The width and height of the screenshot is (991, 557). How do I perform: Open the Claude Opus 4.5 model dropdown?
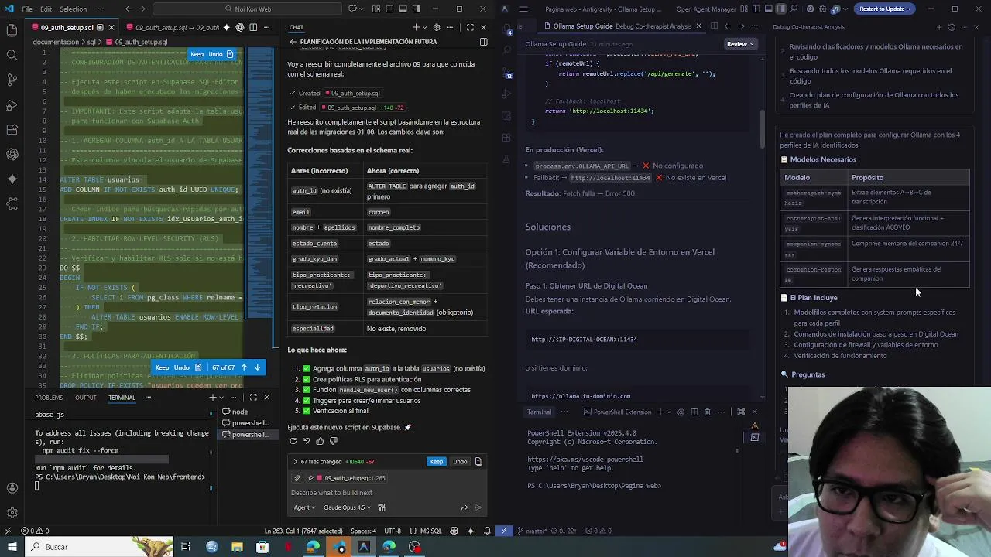click(347, 507)
